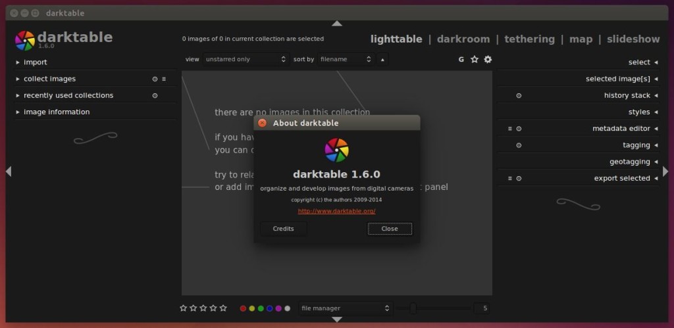Open the view filter dropdown 'unstarred only'
This screenshot has width=674, height=328.
click(246, 59)
